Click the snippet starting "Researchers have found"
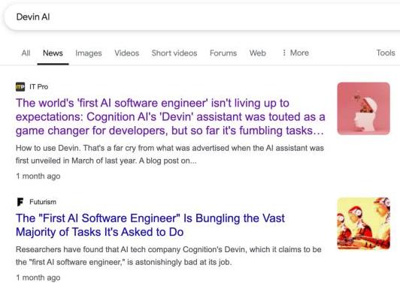The height and width of the screenshot is (283, 400). [x=168, y=256]
